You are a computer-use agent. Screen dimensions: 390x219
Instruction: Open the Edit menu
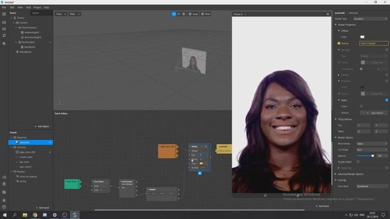coord(12,7)
